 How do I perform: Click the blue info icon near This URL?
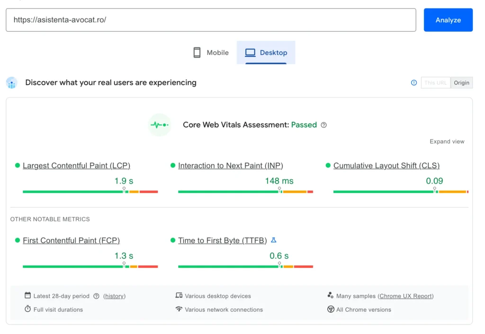coord(413,83)
